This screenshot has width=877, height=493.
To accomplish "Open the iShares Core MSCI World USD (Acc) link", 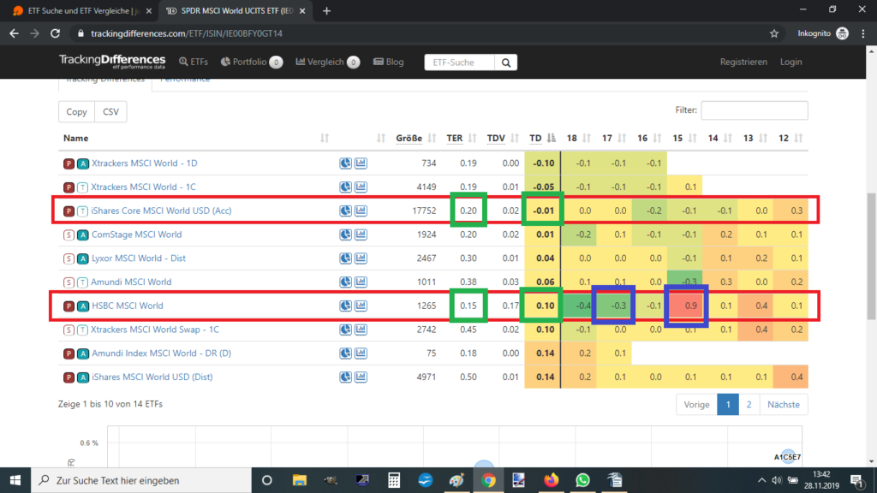I will coord(161,211).
